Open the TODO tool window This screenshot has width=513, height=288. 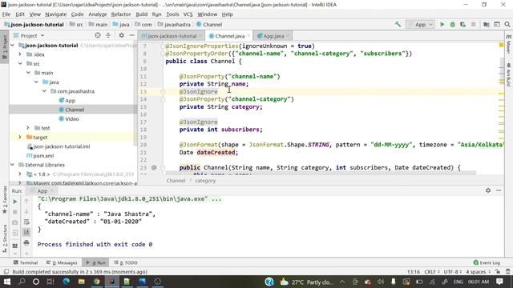tap(127, 262)
